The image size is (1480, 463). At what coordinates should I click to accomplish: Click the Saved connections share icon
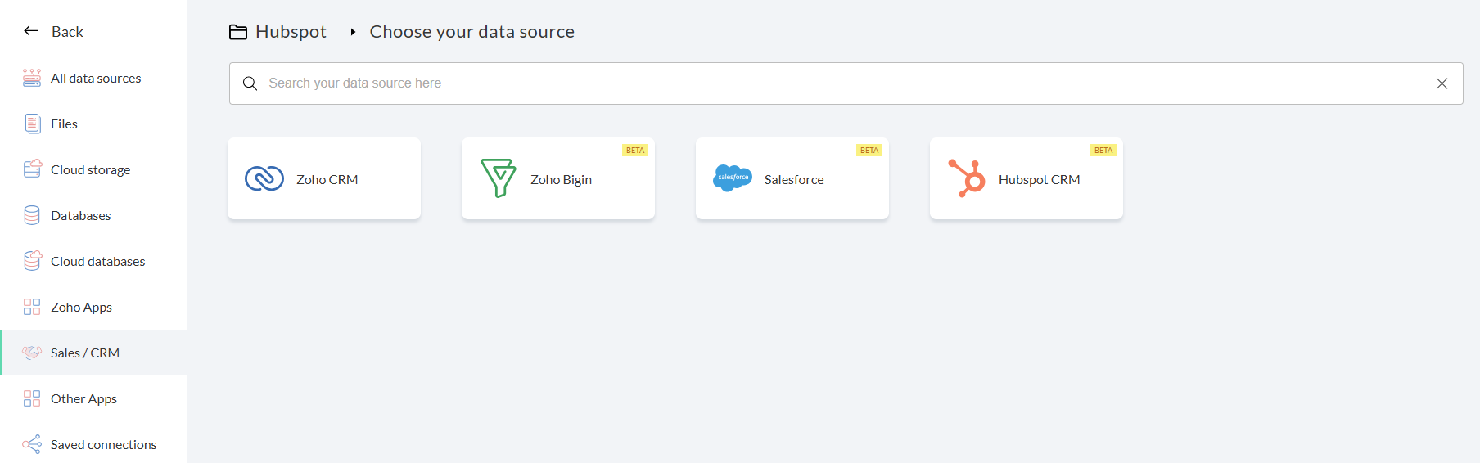coord(32,444)
